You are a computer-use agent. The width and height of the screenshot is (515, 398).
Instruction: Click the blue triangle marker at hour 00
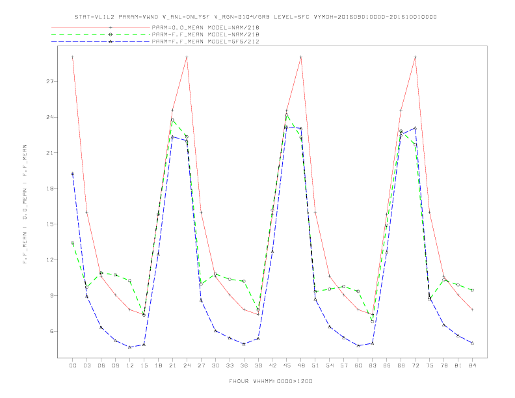click(x=73, y=174)
